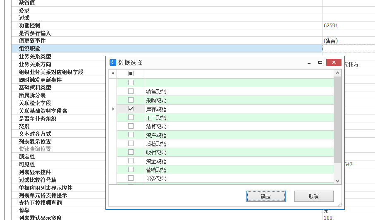Check the 销售职能 checkbox
This screenshot has width=375, height=220.
click(131, 91)
